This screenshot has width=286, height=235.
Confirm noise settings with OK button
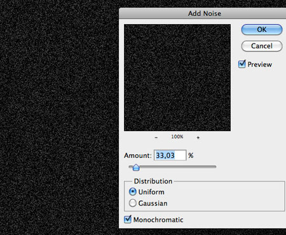(x=262, y=29)
